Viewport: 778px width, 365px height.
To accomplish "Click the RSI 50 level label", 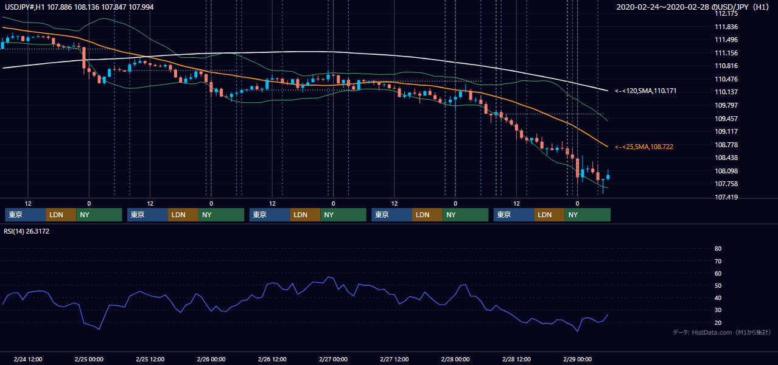I will tap(718, 285).
